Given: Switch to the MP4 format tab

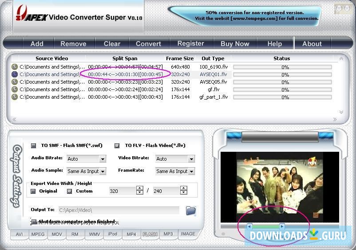Looking at the screenshot, I should point(131,234).
